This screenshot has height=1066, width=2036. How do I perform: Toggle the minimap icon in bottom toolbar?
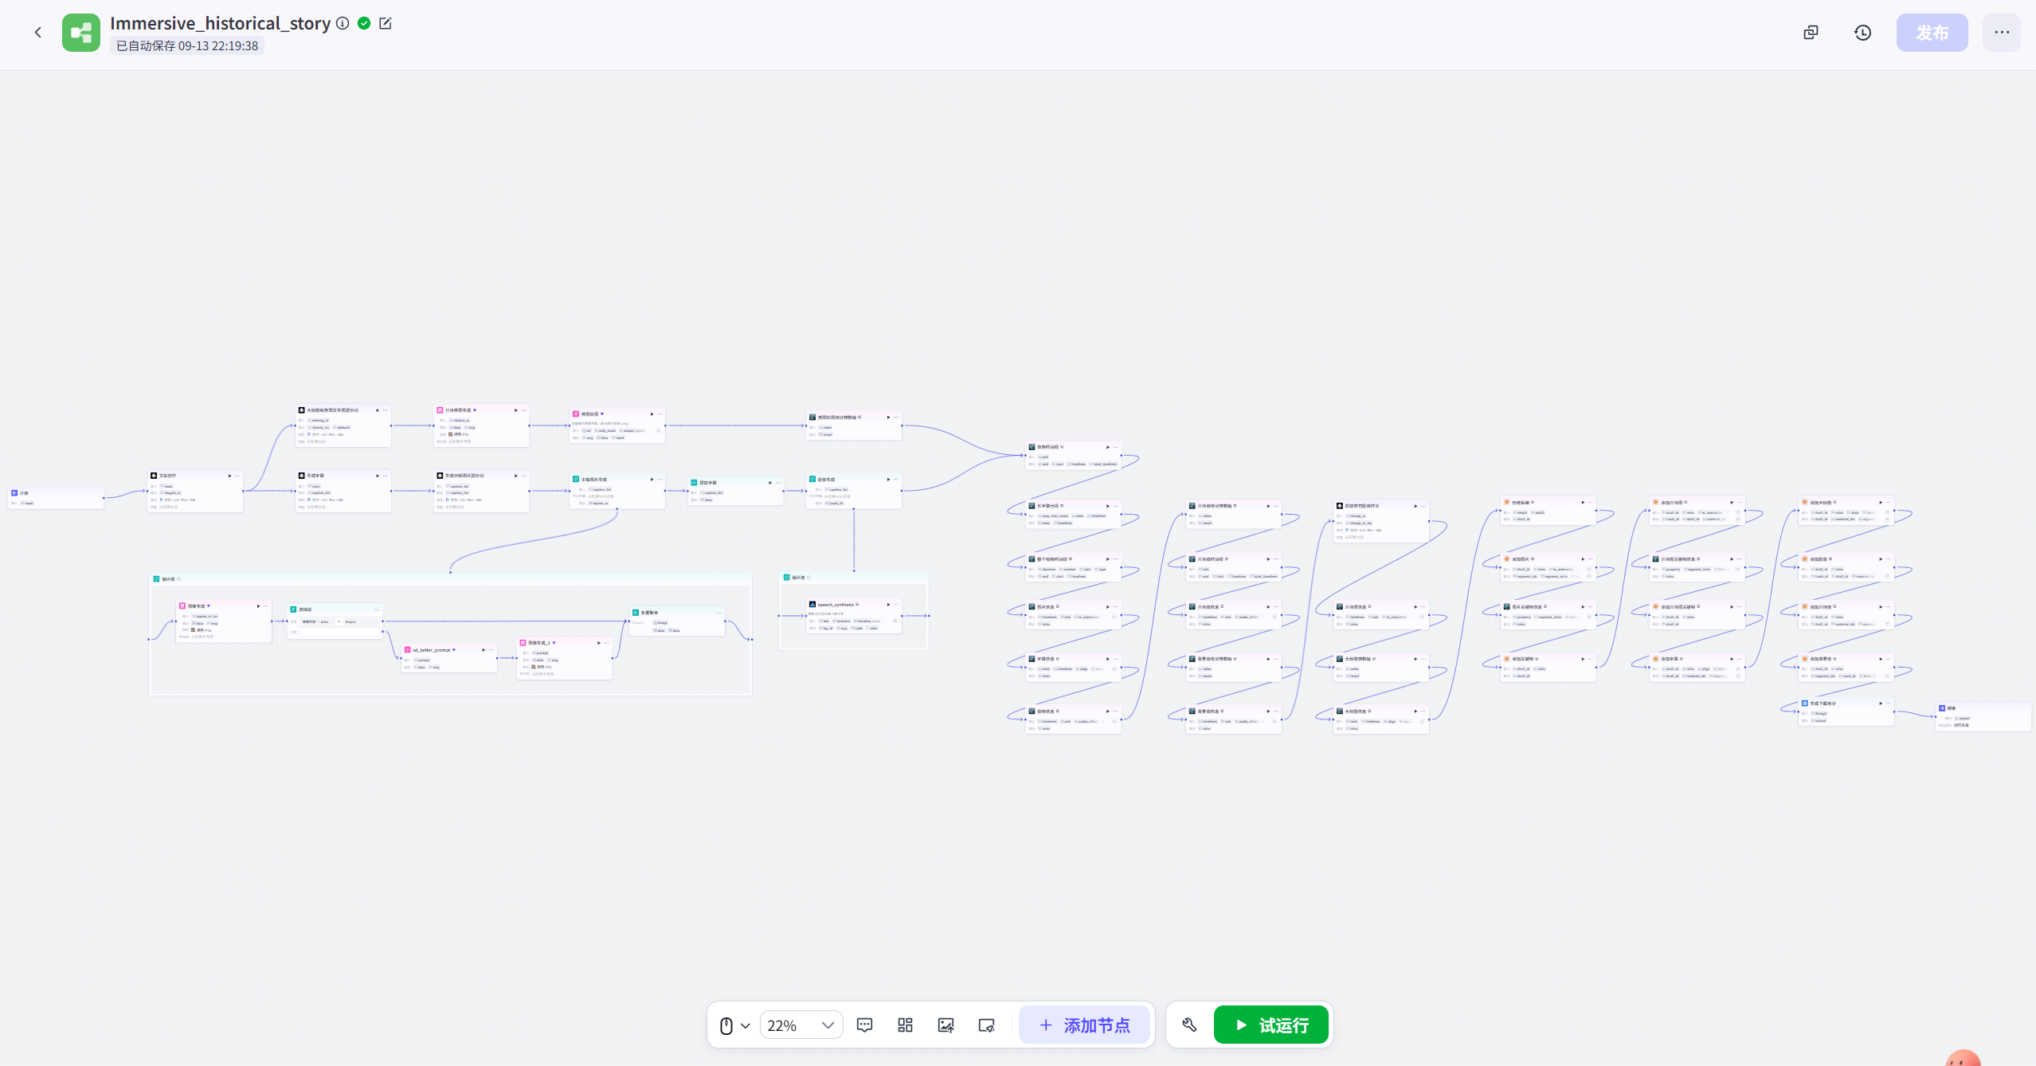[x=986, y=1025]
